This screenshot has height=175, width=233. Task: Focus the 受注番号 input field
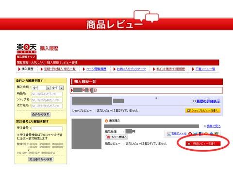[47, 129]
